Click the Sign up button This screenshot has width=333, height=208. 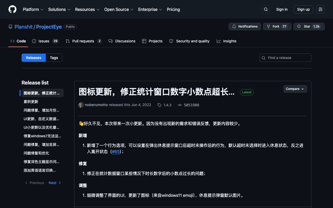tap(303, 9)
